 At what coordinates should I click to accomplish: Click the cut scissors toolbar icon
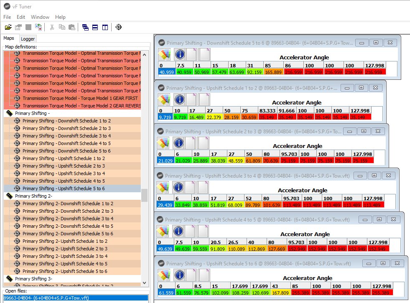tap(52, 27)
